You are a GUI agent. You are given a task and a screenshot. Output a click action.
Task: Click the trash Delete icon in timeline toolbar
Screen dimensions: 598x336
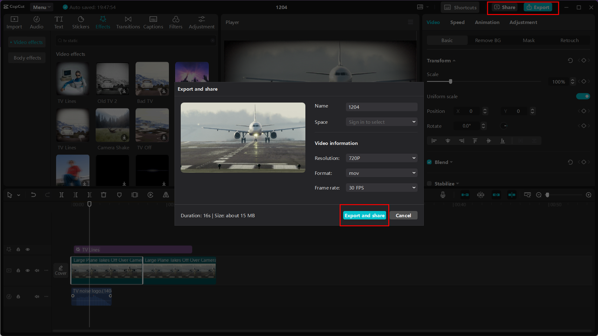click(104, 195)
